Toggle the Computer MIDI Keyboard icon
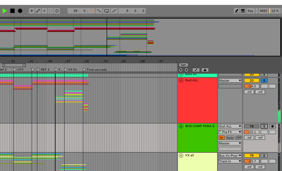 point(243,11)
